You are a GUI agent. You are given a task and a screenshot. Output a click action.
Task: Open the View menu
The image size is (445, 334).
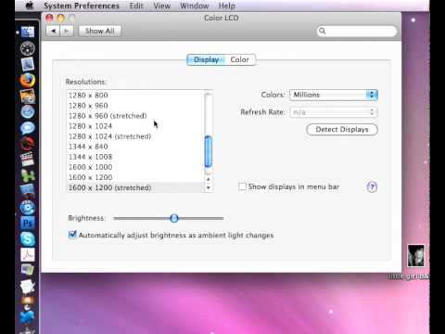point(162,6)
